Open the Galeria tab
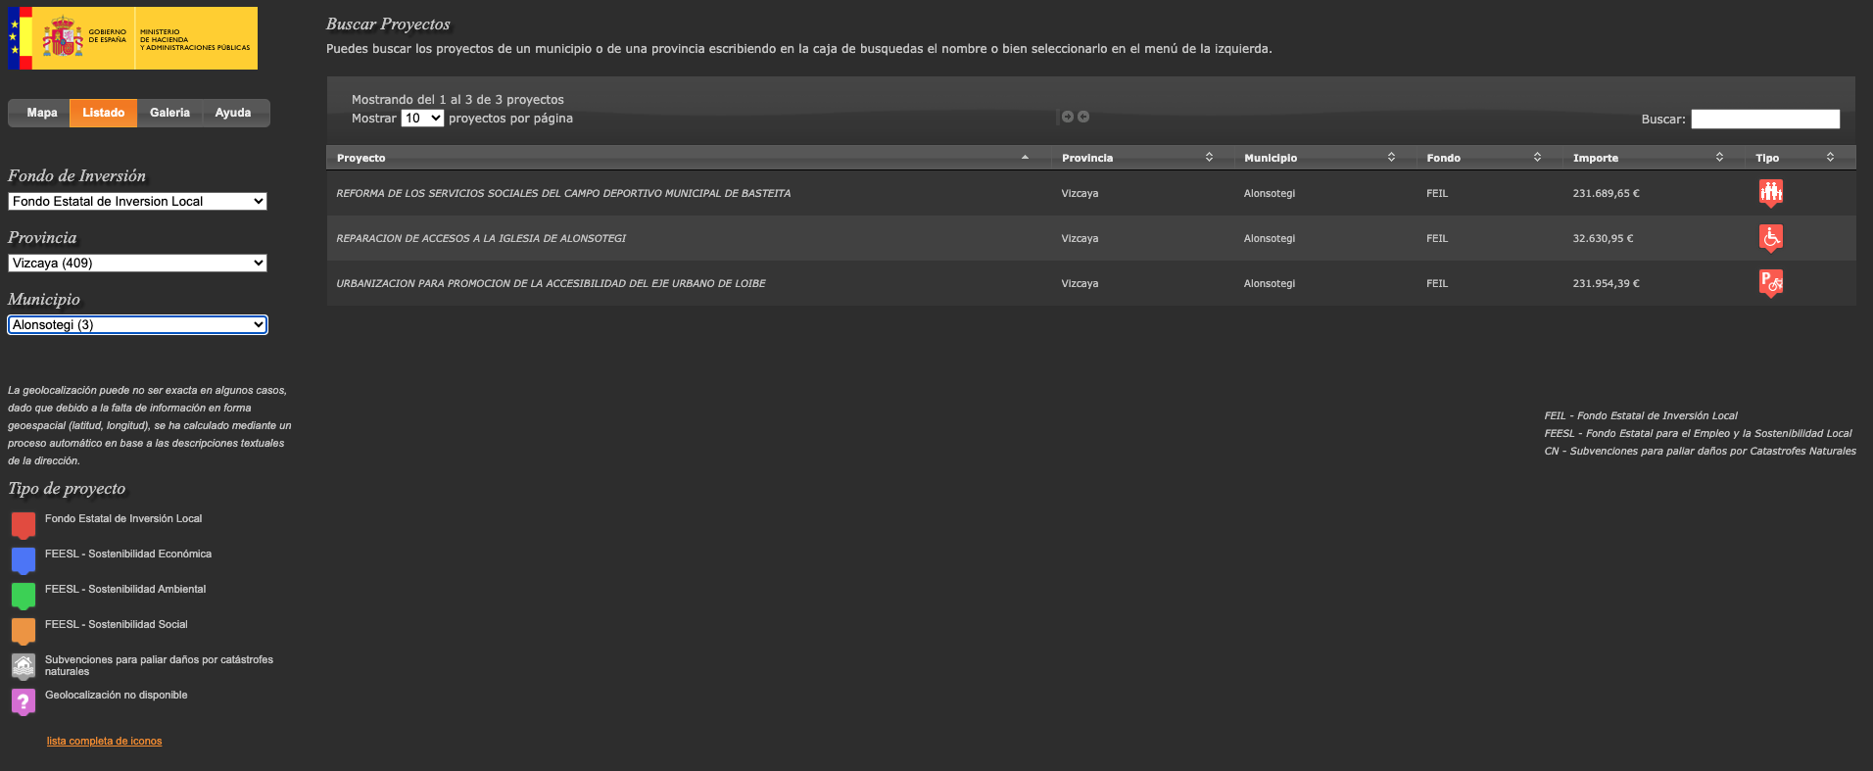 click(169, 113)
